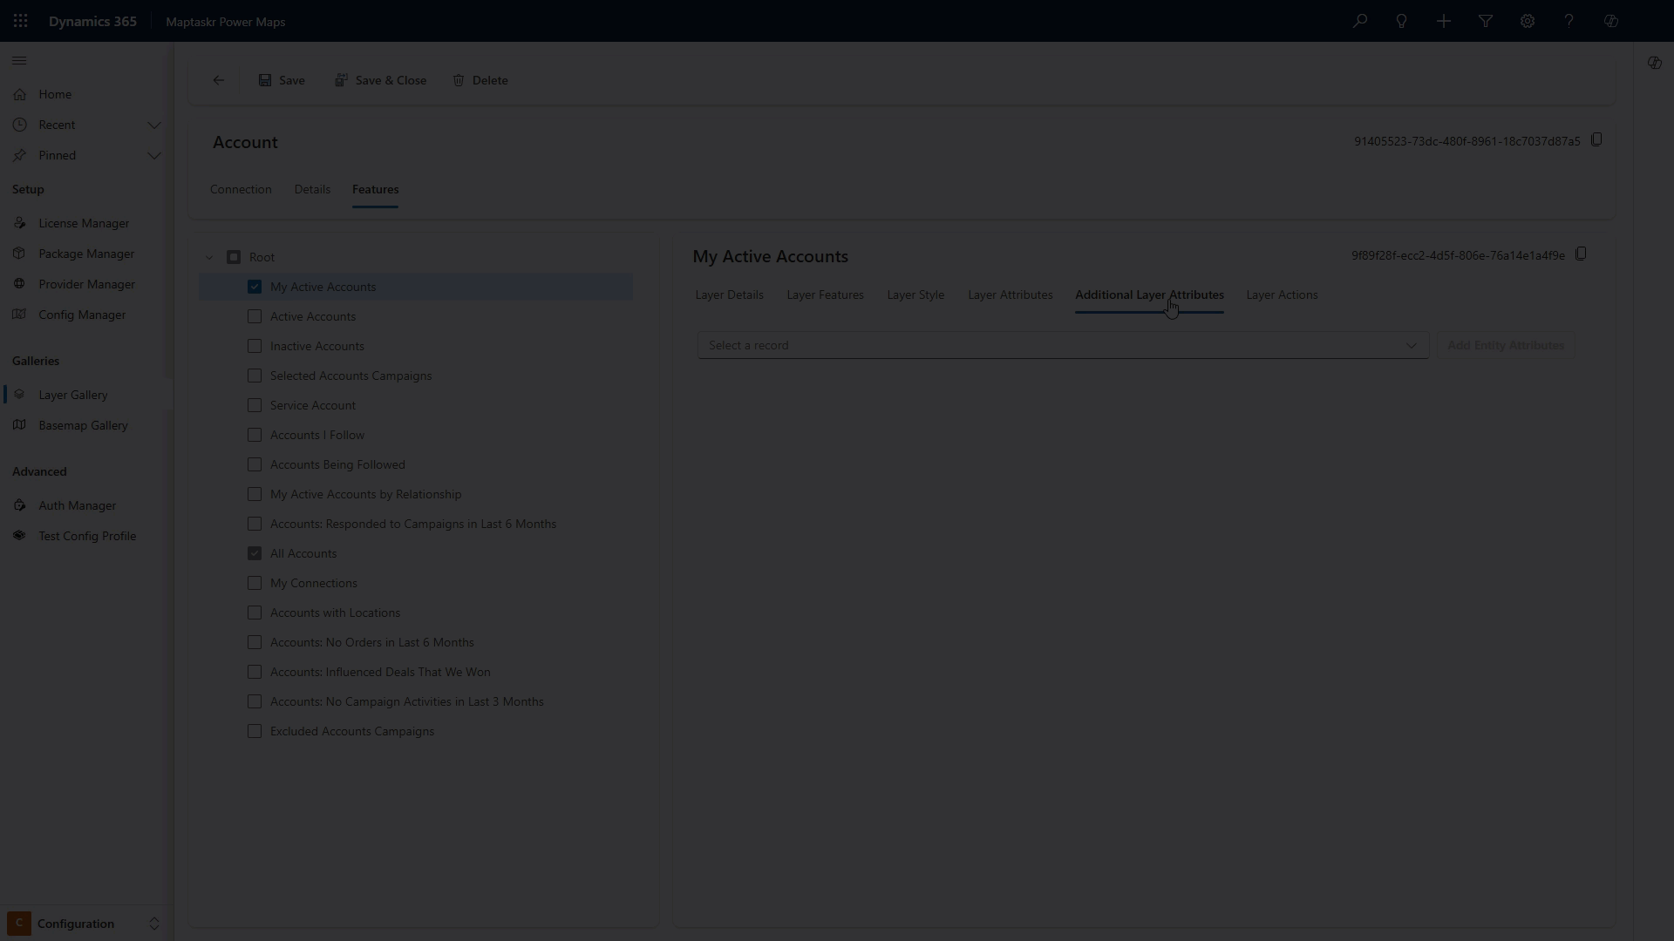Collapse the Root tree node
This screenshot has width=1674, height=941.
click(x=209, y=257)
